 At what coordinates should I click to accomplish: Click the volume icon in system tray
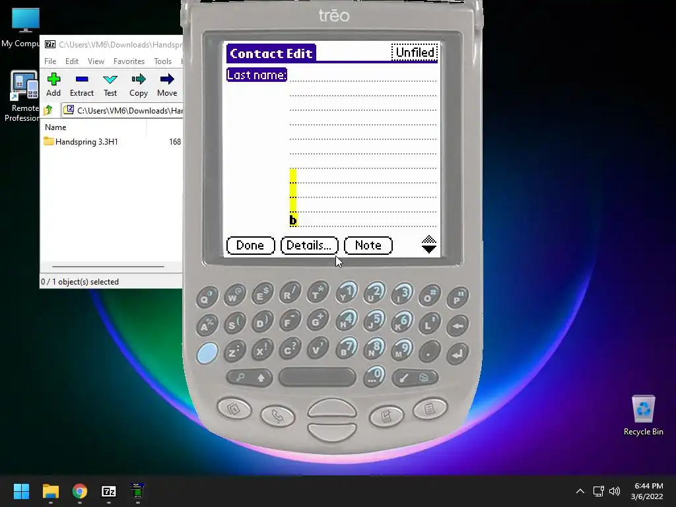(615, 491)
